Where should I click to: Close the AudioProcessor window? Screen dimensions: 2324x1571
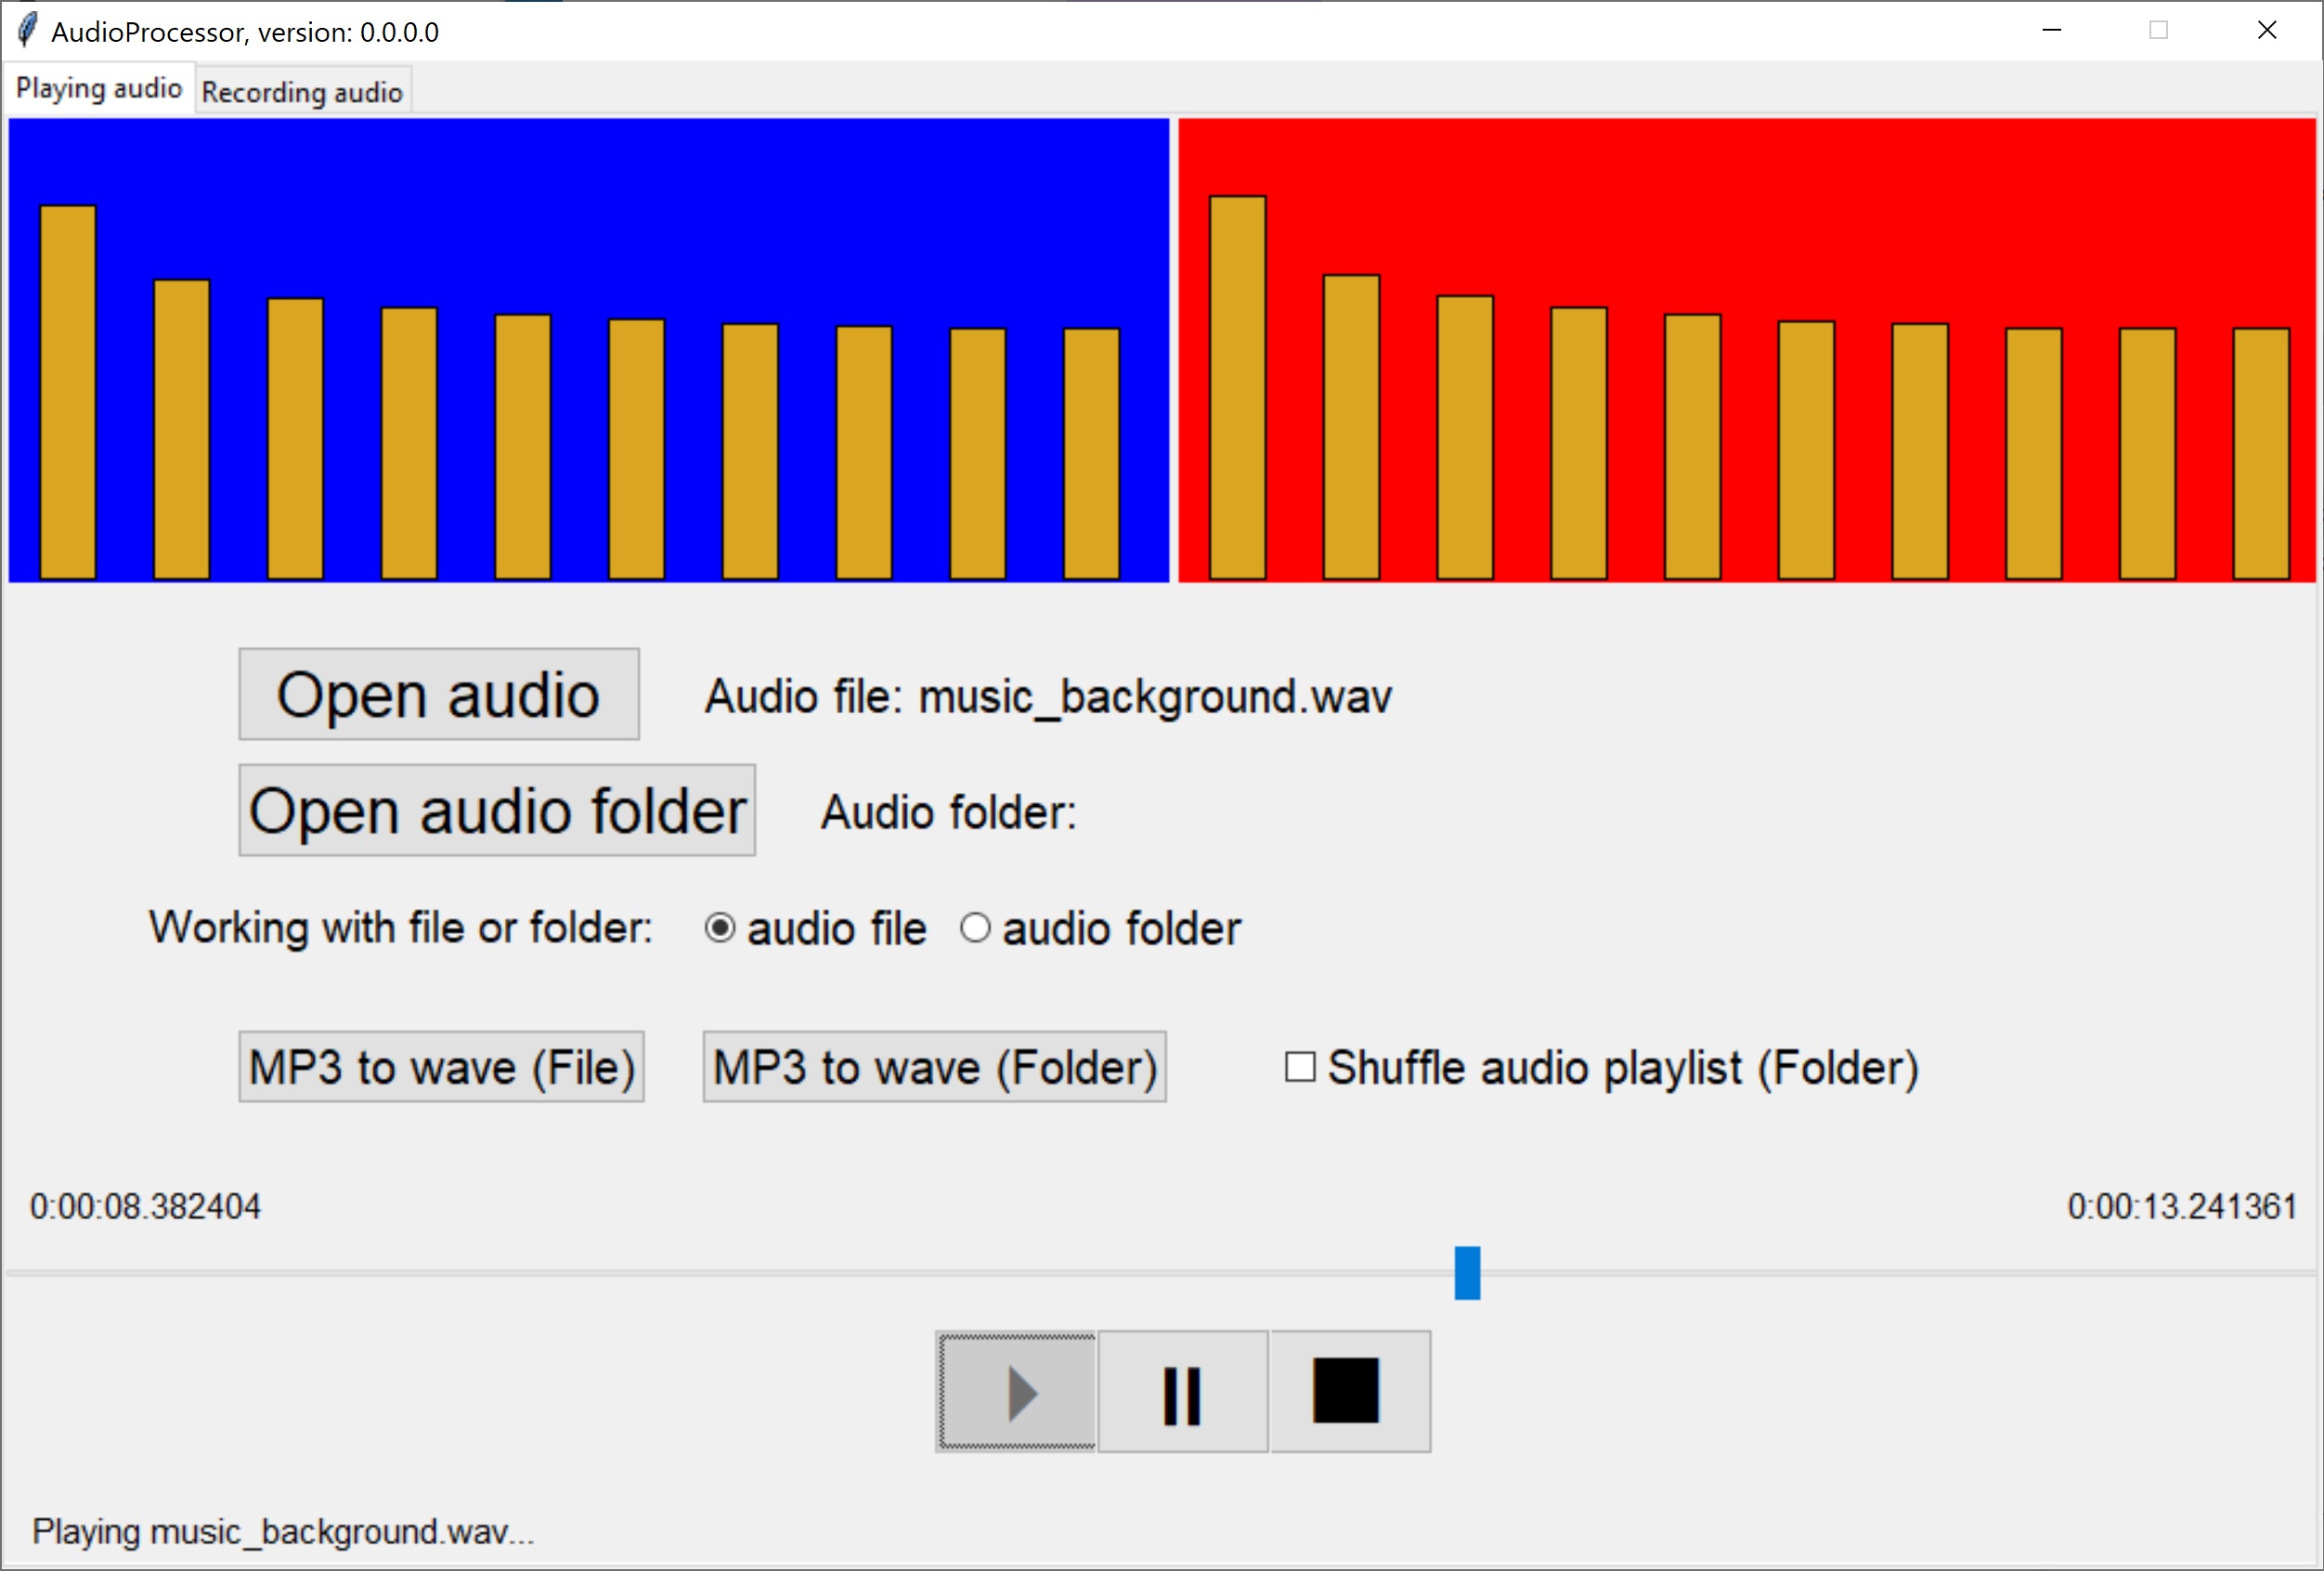coord(2266,31)
